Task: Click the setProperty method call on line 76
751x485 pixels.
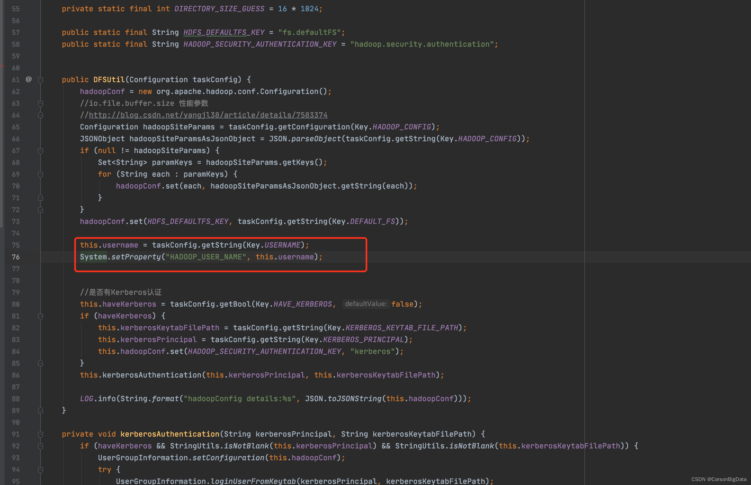Action: (136, 257)
